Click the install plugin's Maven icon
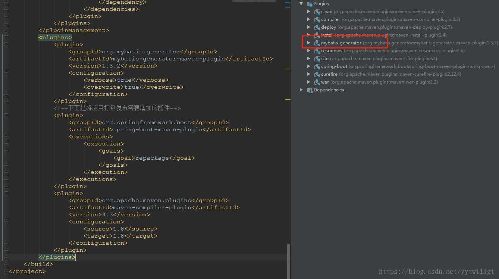The width and height of the screenshot is (499, 279). coord(317,35)
